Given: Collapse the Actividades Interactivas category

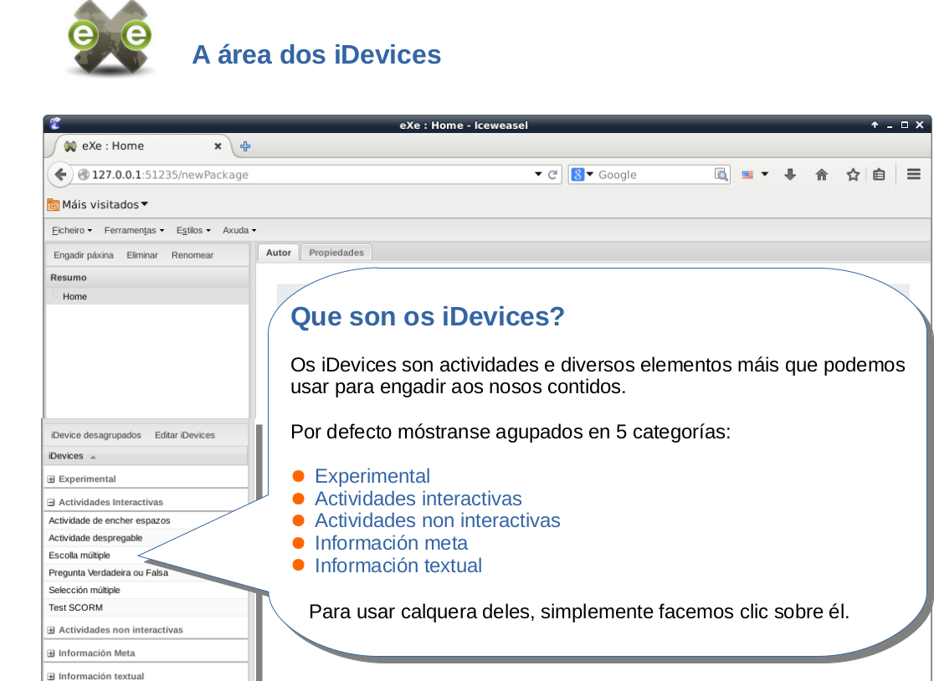Looking at the screenshot, I should tap(51, 503).
